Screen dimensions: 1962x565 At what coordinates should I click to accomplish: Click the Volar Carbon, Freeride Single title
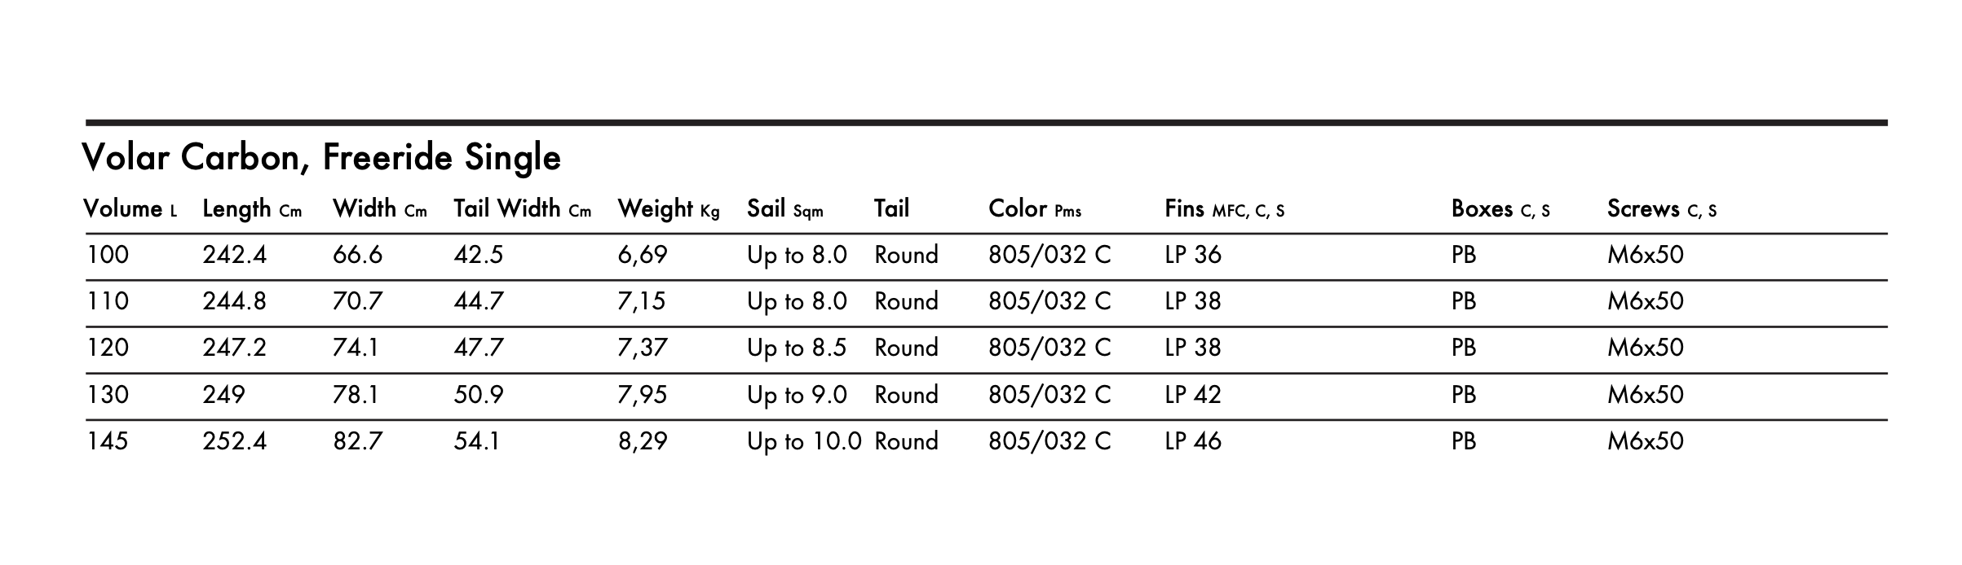[x=321, y=157]
